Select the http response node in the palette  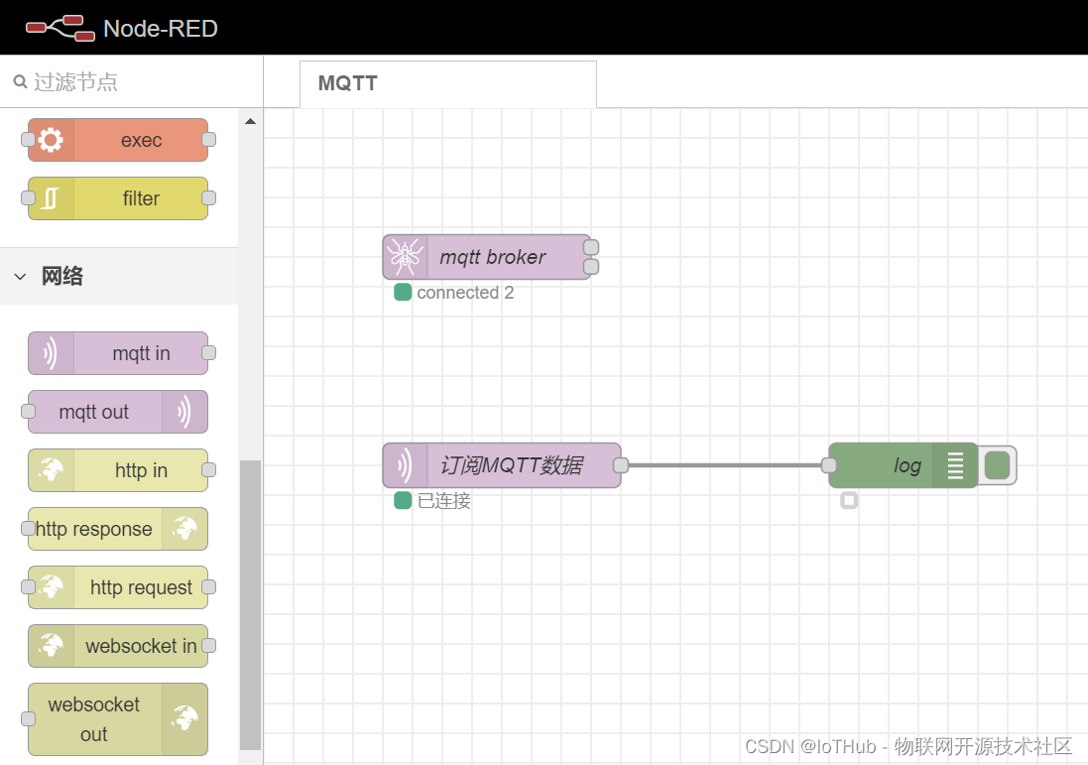point(116,529)
